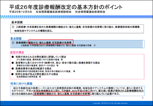
Task: Click the date text 平成25年12月6日
Action: click(x=21, y=12)
